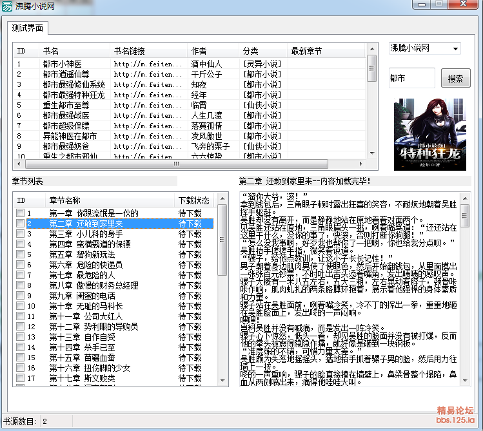Click the 搜索 button

pos(455,78)
